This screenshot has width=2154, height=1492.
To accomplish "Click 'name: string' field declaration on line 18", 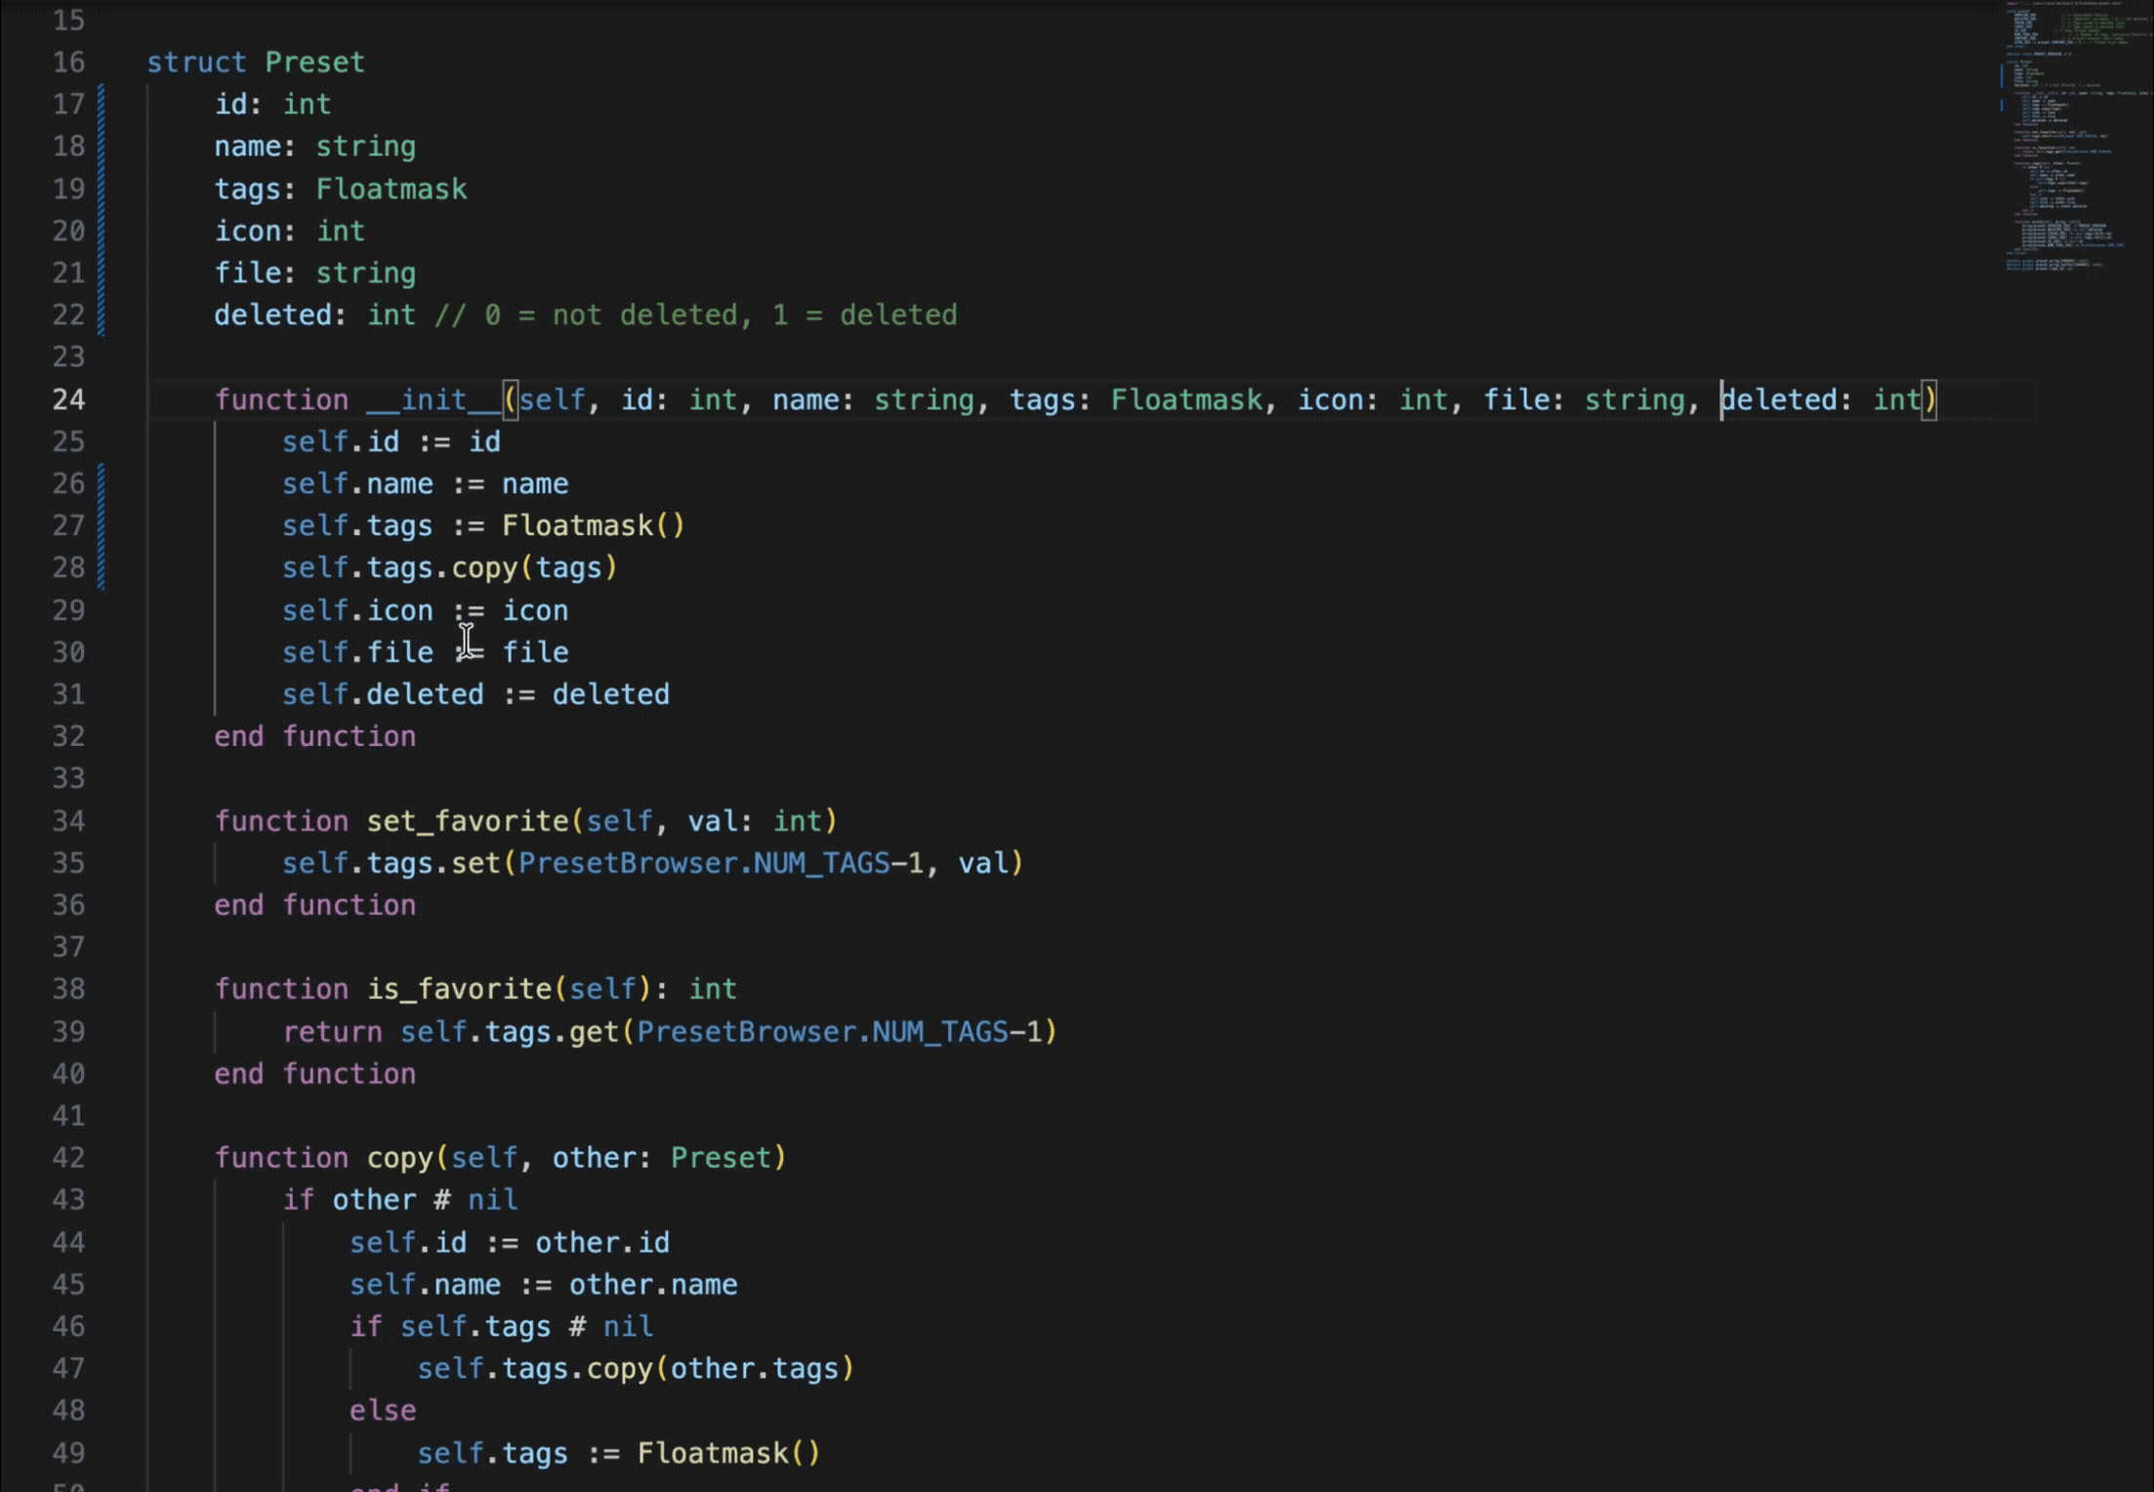I will pyautogui.click(x=315, y=146).
